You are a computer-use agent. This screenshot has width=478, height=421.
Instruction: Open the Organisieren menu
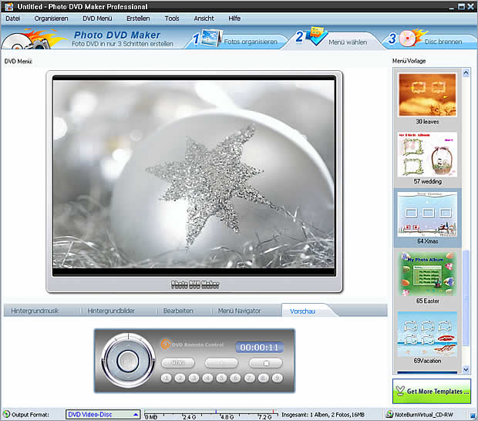pyautogui.click(x=51, y=19)
